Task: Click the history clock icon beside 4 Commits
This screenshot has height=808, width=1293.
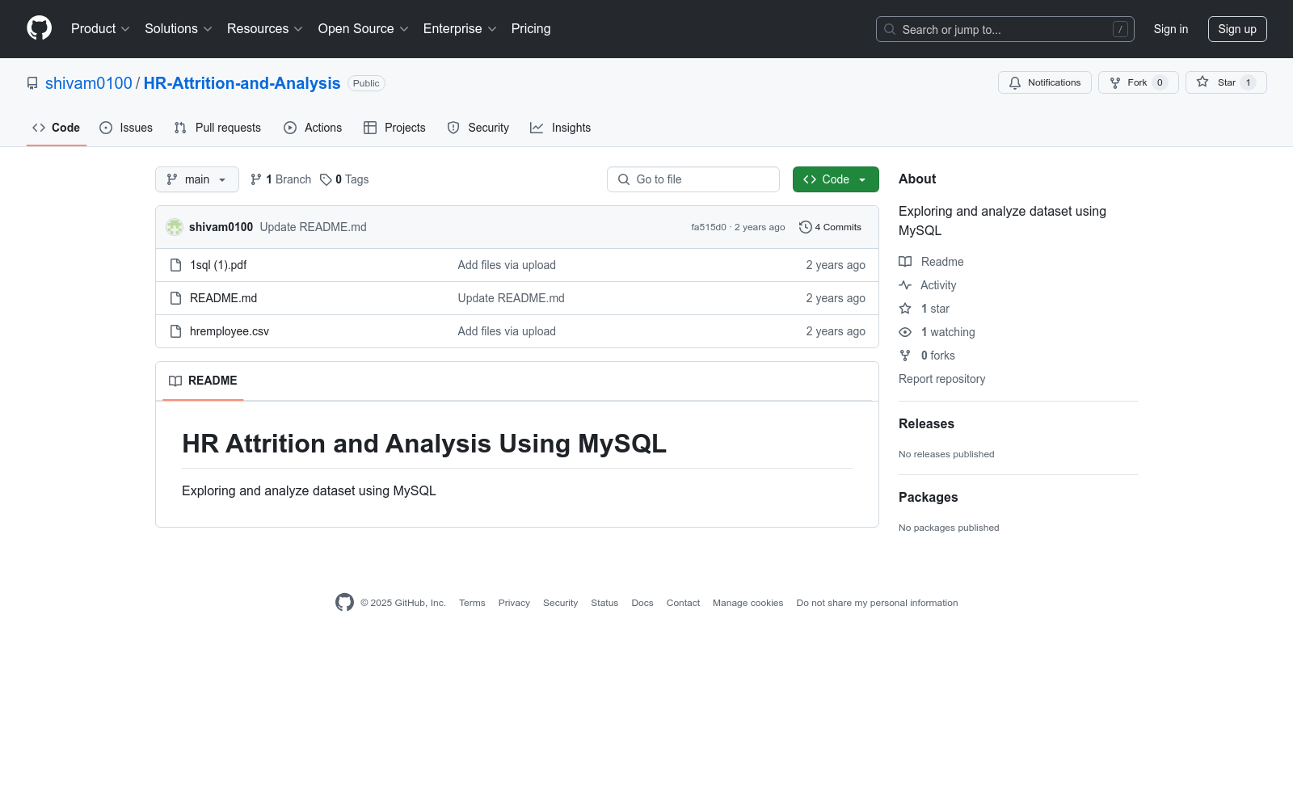Action: 805,227
